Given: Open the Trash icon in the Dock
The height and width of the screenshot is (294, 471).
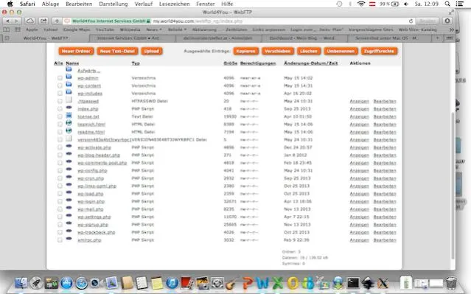Looking at the screenshot, I should coord(450,283).
